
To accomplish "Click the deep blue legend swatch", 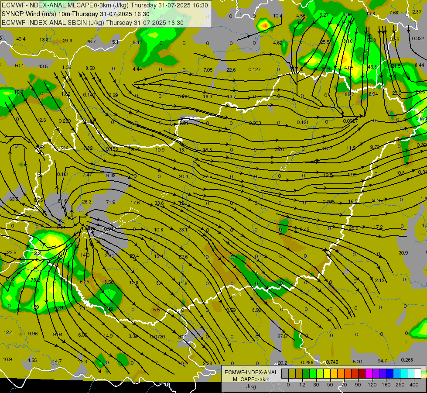I will [x=389, y=373].
